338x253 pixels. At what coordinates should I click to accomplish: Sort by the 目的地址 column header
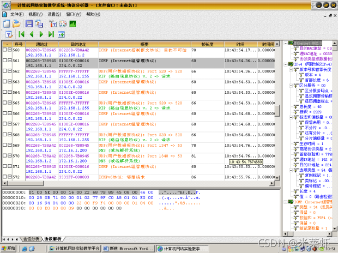coord(79,44)
